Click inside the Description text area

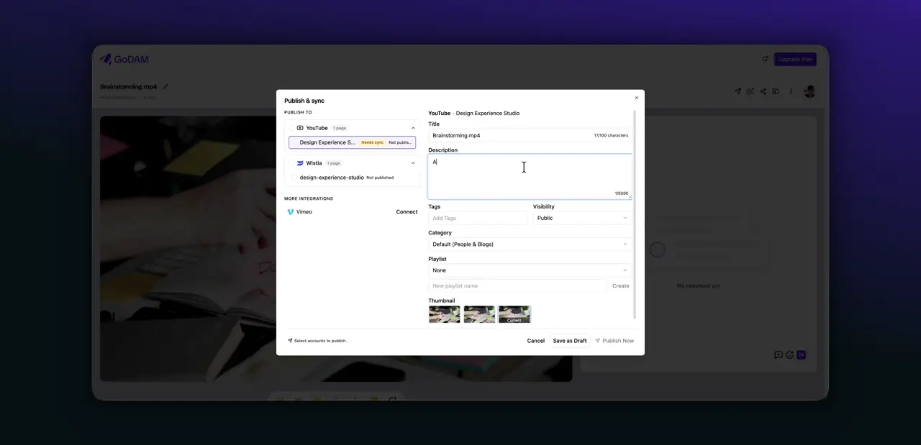pyautogui.click(x=530, y=177)
